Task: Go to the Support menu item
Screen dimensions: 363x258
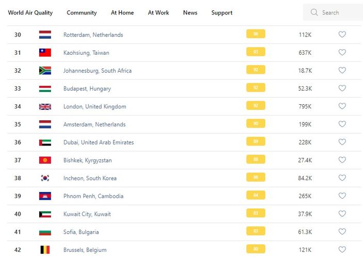Action: [x=222, y=12]
